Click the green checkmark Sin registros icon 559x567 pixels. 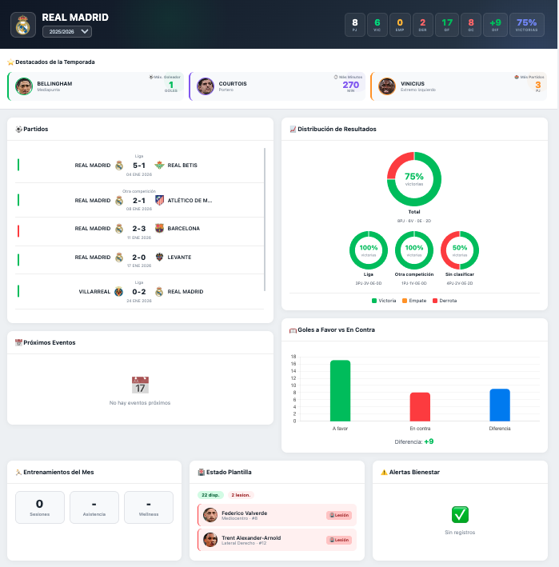pyautogui.click(x=460, y=514)
